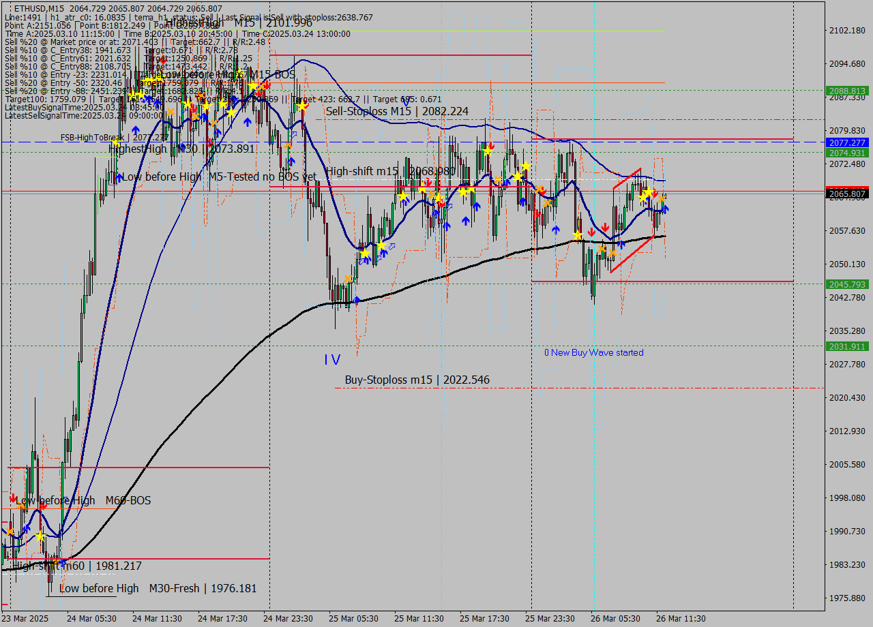Select the red down arrow left of M60-BOS label
The width and height of the screenshot is (873, 627).
tap(12, 498)
